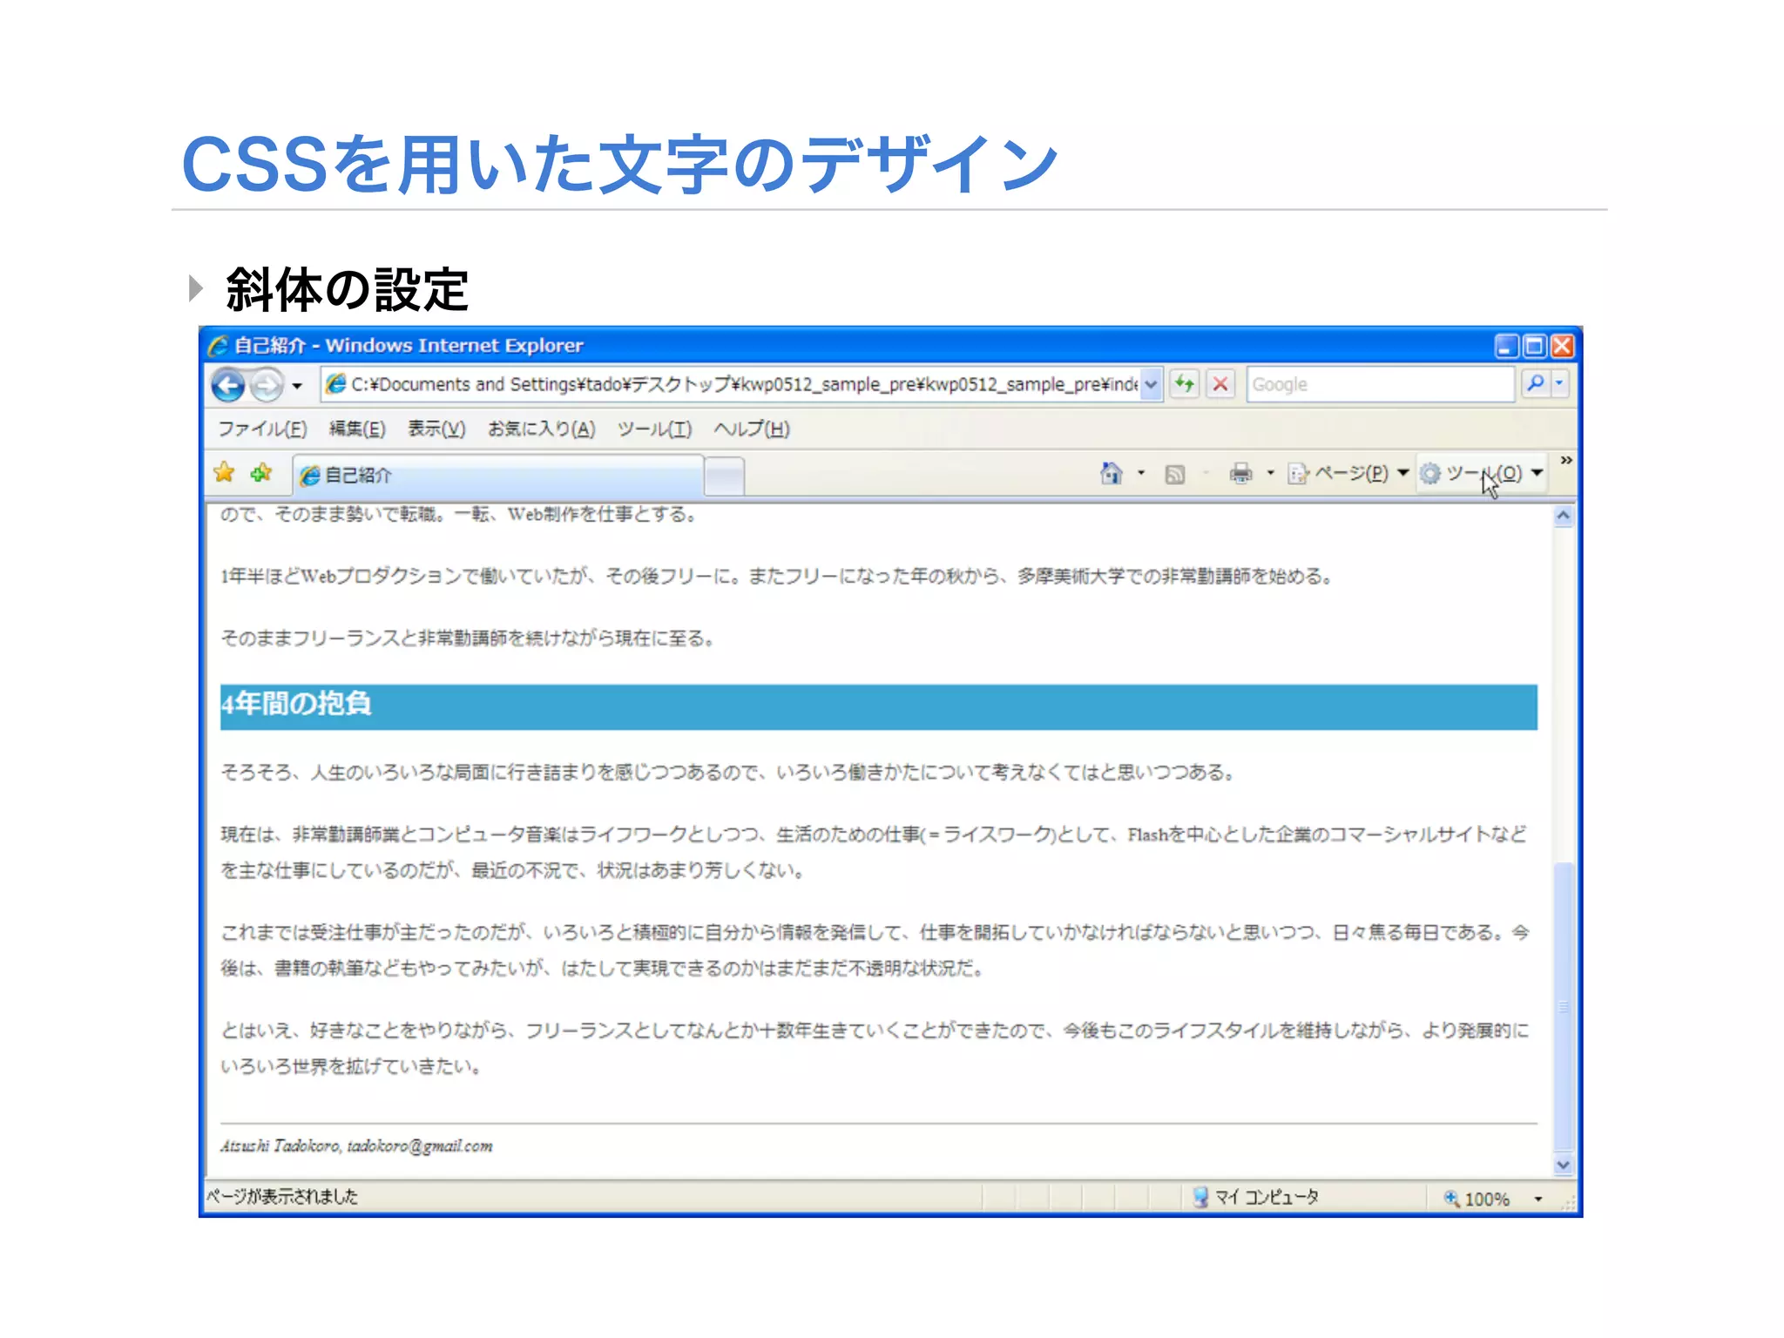
Task: Click the search magnifier button
Action: (1536, 383)
